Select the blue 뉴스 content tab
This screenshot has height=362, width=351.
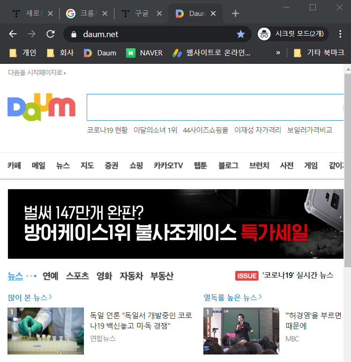coord(15,276)
